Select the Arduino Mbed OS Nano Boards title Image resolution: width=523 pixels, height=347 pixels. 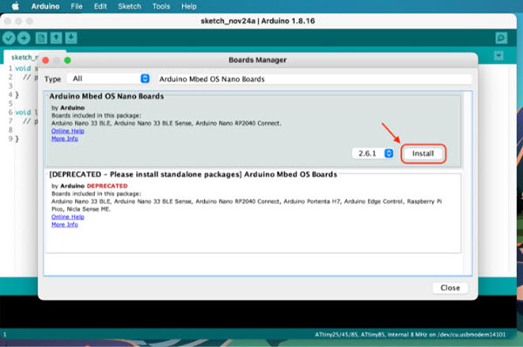click(106, 96)
